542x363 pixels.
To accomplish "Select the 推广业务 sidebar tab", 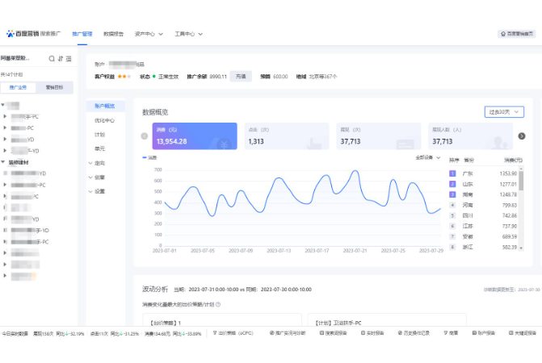I will click(18, 87).
